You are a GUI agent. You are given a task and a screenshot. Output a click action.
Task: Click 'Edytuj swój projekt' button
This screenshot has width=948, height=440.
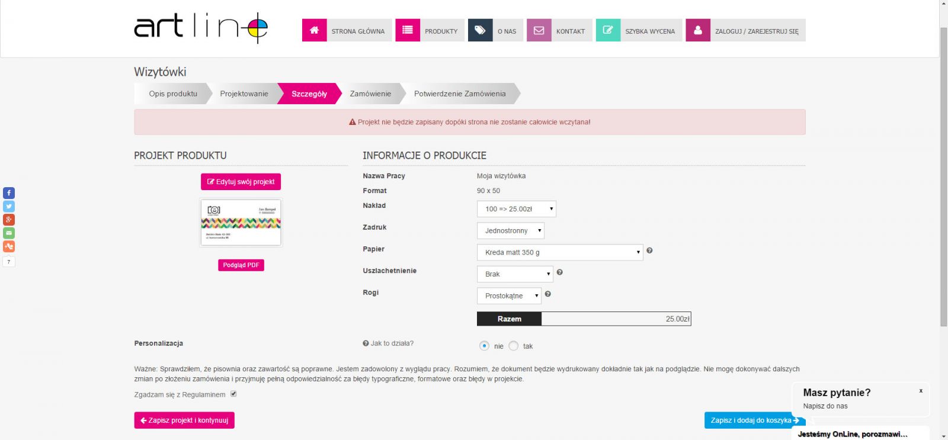pyautogui.click(x=241, y=182)
